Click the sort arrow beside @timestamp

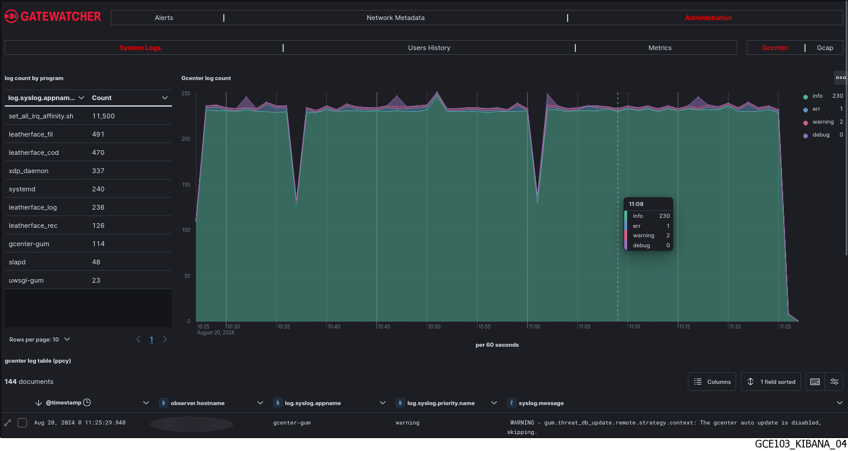click(x=39, y=403)
